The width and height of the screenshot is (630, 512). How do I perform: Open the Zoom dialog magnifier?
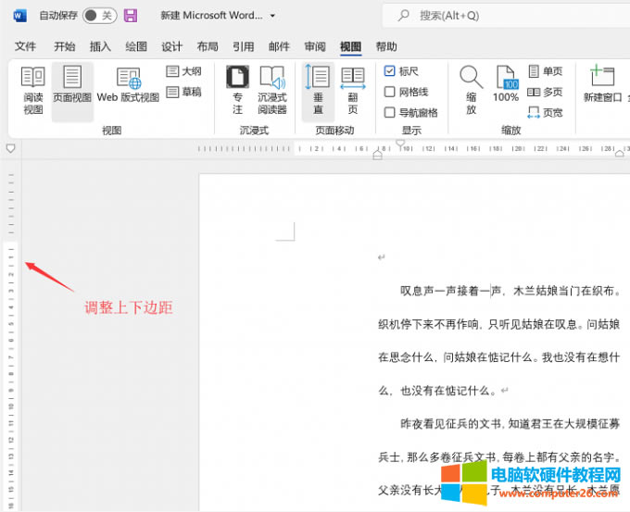click(471, 91)
